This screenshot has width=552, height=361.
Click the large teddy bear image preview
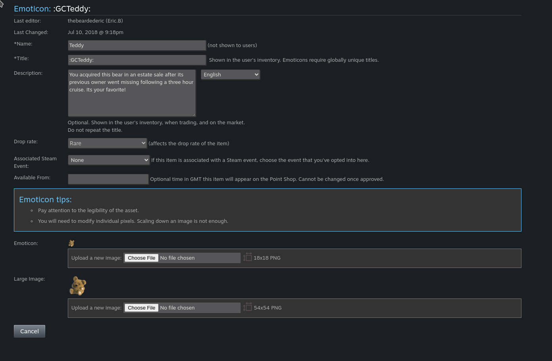(x=78, y=286)
